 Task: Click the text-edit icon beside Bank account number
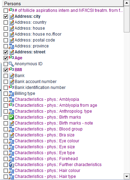(x=11, y=82)
